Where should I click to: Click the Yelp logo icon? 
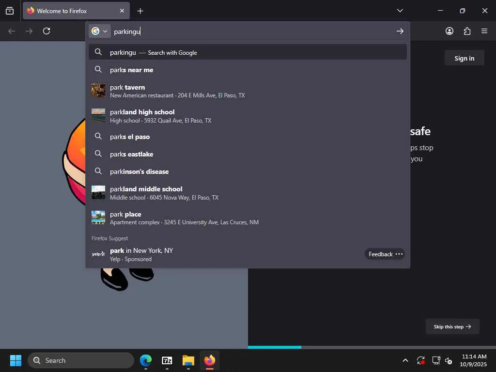[98, 254]
